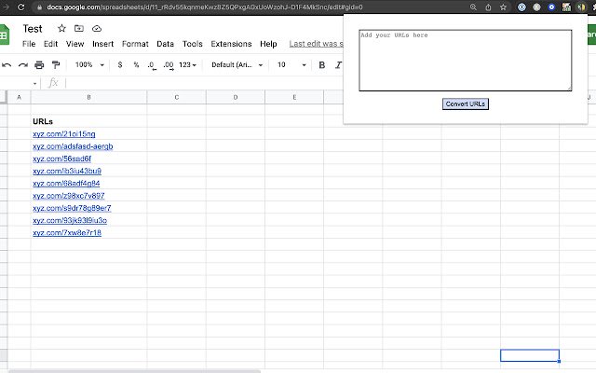Open the Tools menu
The height and width of the screenshot is (373, 596).
(193, 44)
